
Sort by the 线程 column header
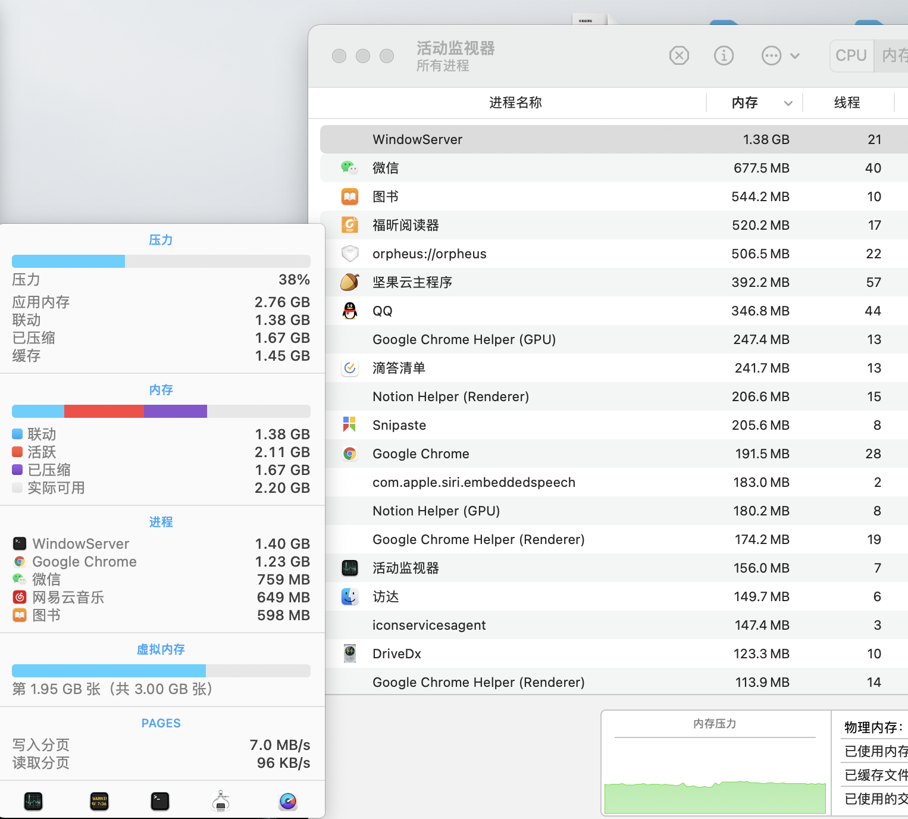click(847, 103)
